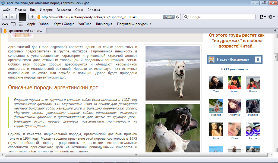Open the white dog on beach photo

tap(172, 73)
